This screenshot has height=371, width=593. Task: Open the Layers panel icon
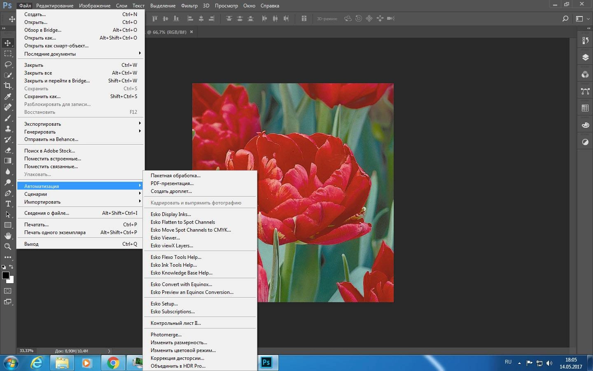click(585, 57)
